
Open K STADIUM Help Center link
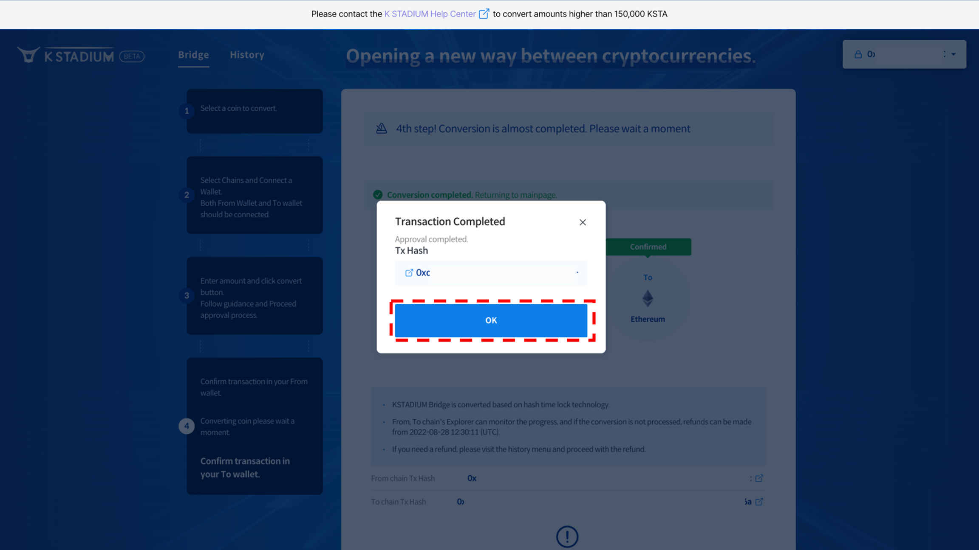430,14
